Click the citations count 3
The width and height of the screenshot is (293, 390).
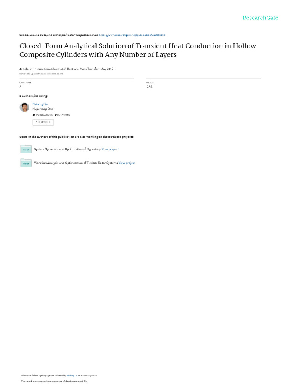click(21, 87)
